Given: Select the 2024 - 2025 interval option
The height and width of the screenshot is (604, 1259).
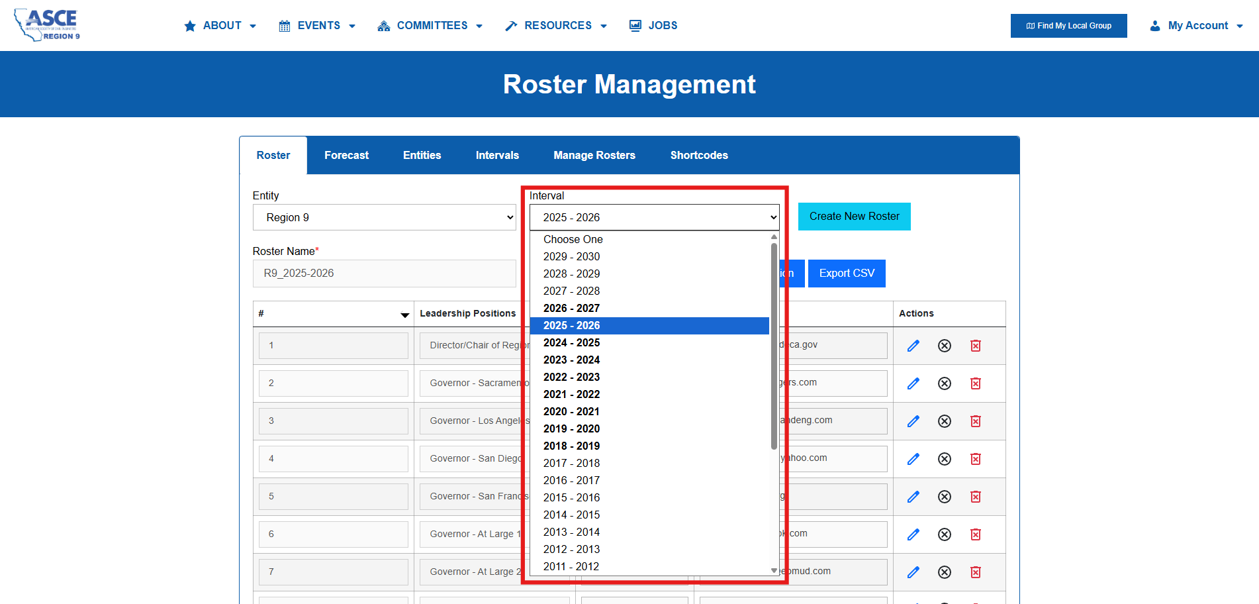Looking at the screenshot, I should click(x=649, y=342).
